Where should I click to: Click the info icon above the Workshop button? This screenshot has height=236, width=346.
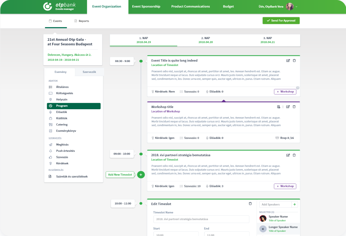point(298,88)
